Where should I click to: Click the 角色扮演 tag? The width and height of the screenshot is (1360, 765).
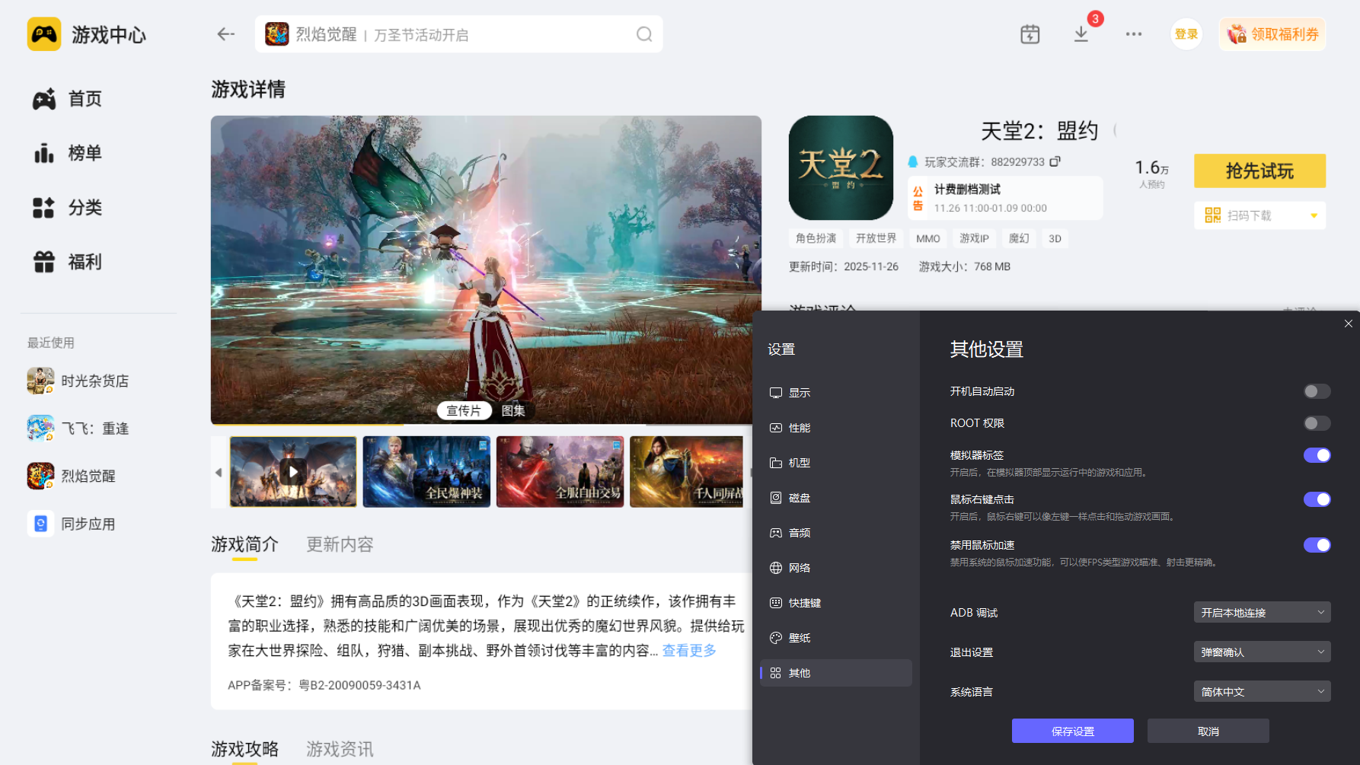click(816, 239)
